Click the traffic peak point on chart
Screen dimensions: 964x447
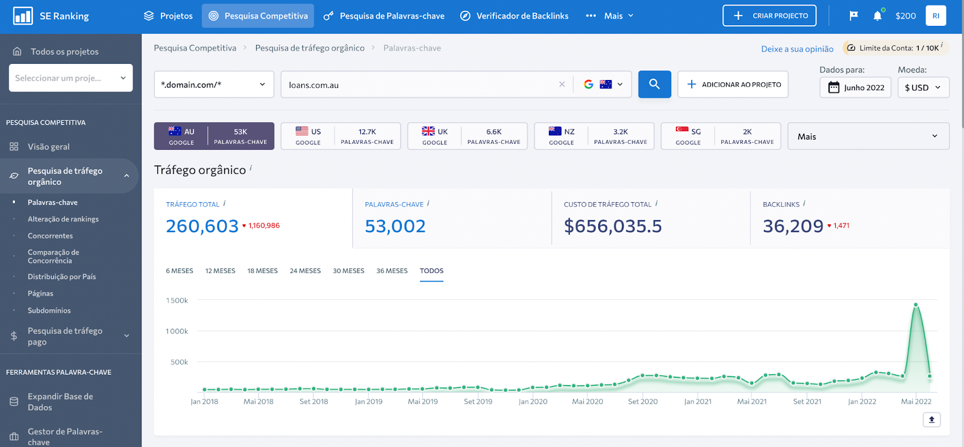916,305
